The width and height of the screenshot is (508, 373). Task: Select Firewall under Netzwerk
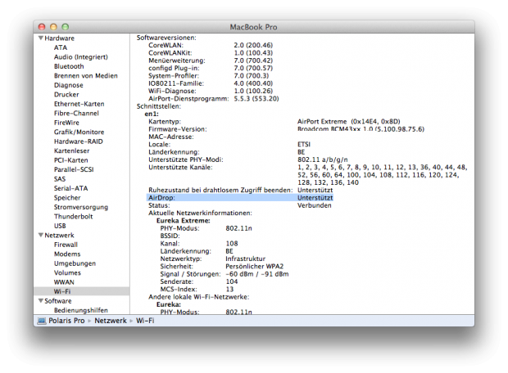(66, 245)
